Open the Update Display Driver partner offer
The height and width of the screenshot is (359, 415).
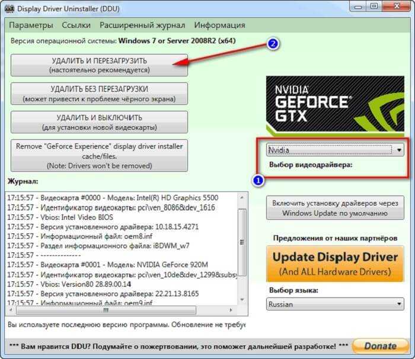coord(335,264)
